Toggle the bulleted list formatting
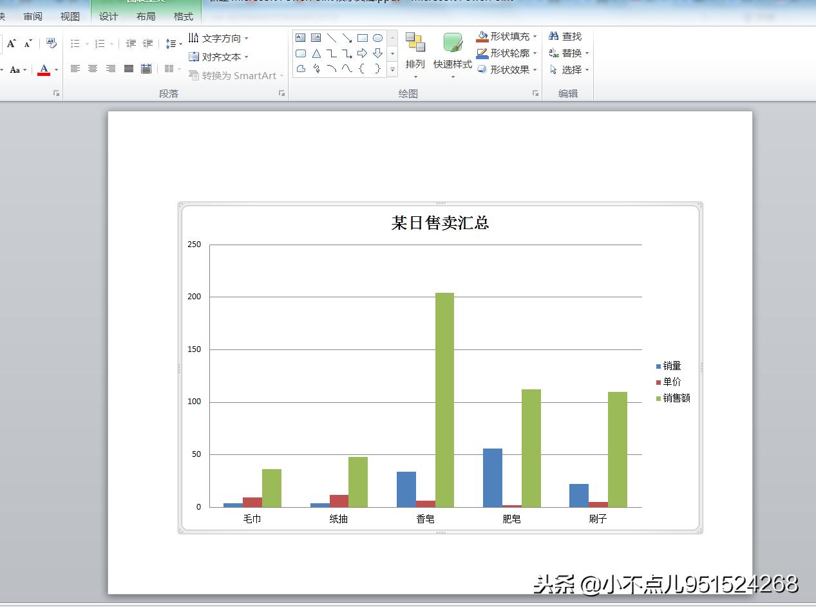The image size is (816, 612). point(75,43)
